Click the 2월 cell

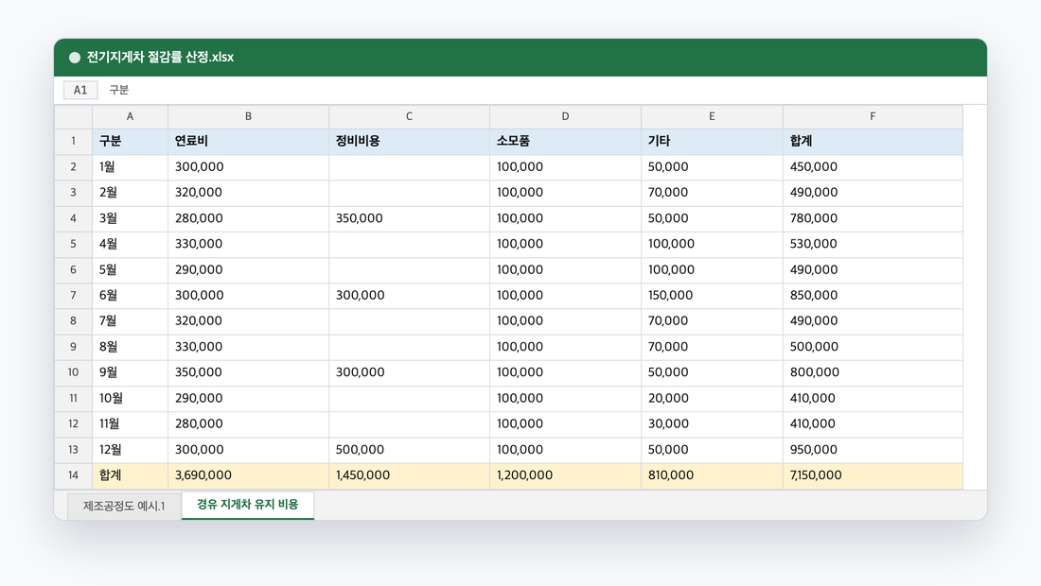click(x=131, y=193)
